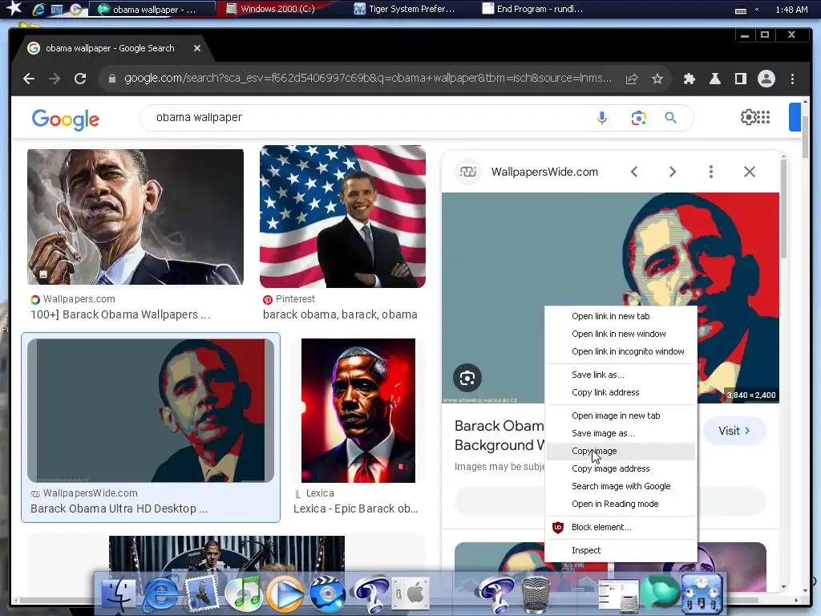Search by image with Google Lens icon
The image size is (821, 616).
(x=638, y=118)
